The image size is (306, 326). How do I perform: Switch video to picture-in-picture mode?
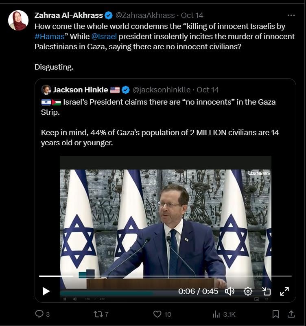click(x=267, y=291)
